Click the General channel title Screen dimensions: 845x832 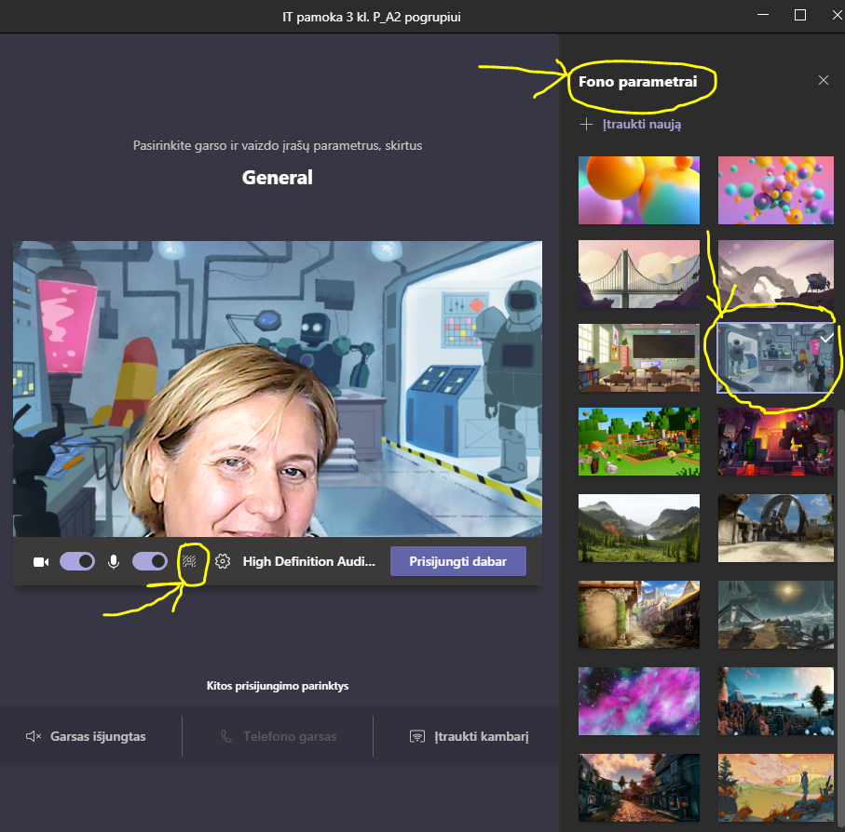click(x=277, y=178)
